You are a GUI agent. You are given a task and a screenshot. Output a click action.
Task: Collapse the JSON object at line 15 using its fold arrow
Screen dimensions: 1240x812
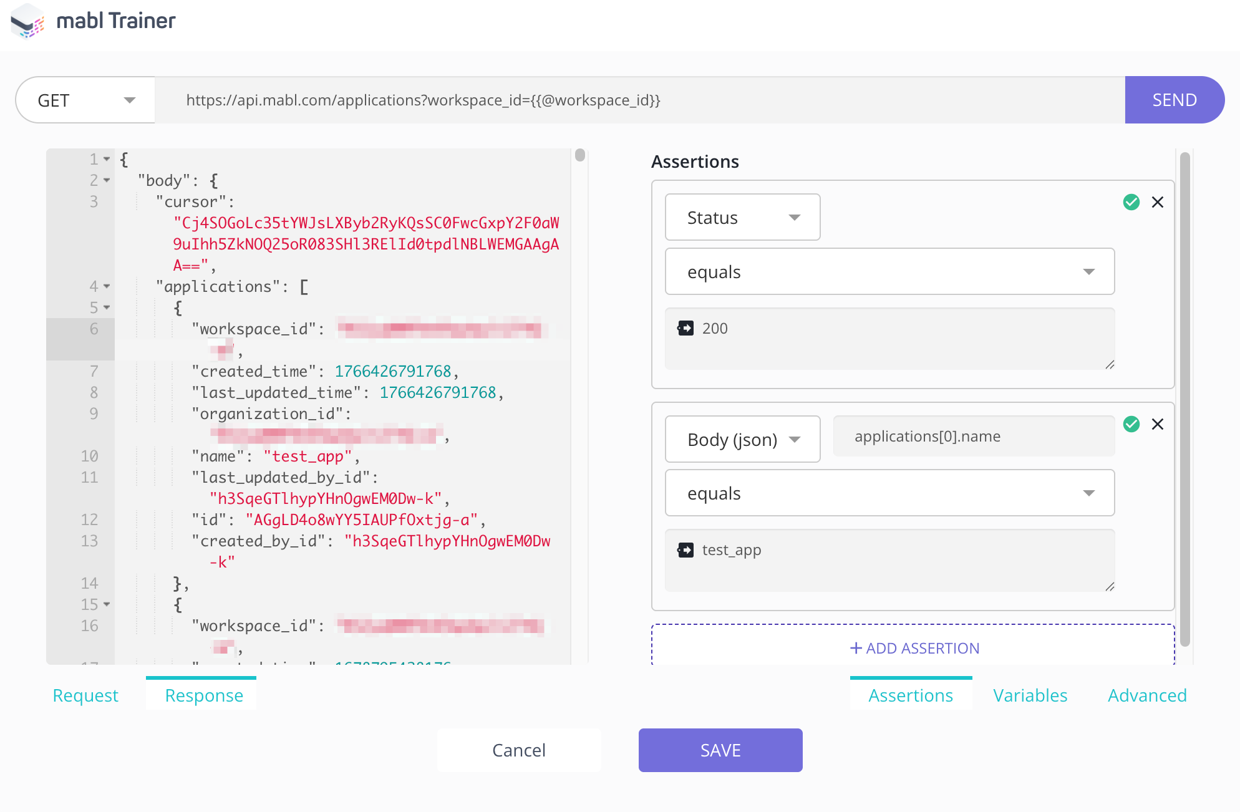[106, 604]
